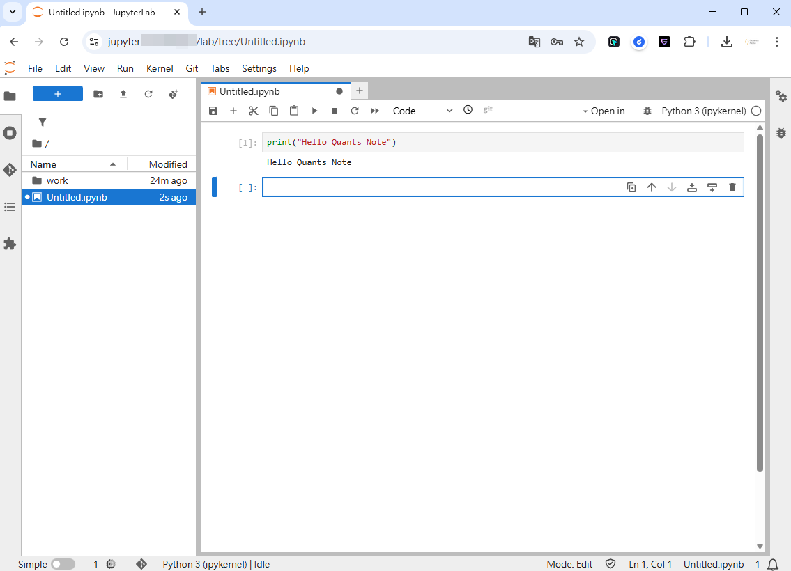The image size is (791, 571).
Task: Click the trusted notebook shield icon
Action: [610, 563]
